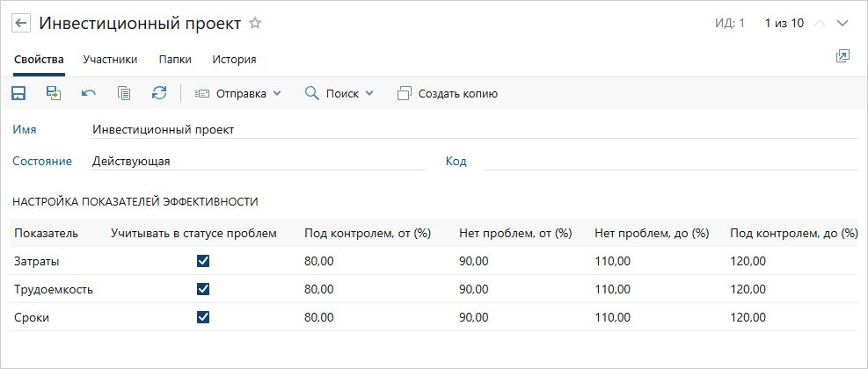The height and width of the screenshot is (369, 868).
Task: Click the Refresh icon in toolbar
Action: (159, 93)
